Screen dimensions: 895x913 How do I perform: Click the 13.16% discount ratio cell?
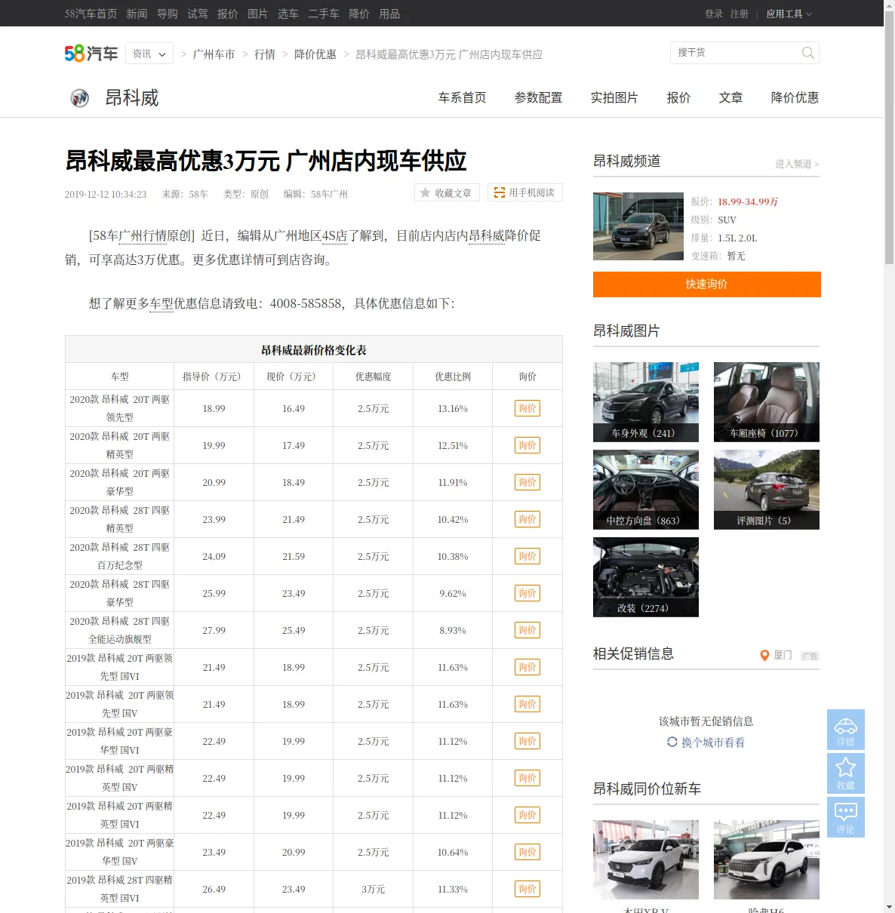tap(453, 408)
